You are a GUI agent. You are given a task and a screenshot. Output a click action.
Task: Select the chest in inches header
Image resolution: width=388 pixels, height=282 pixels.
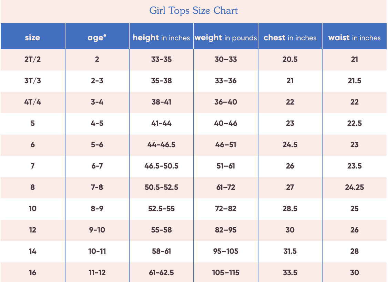290,37
